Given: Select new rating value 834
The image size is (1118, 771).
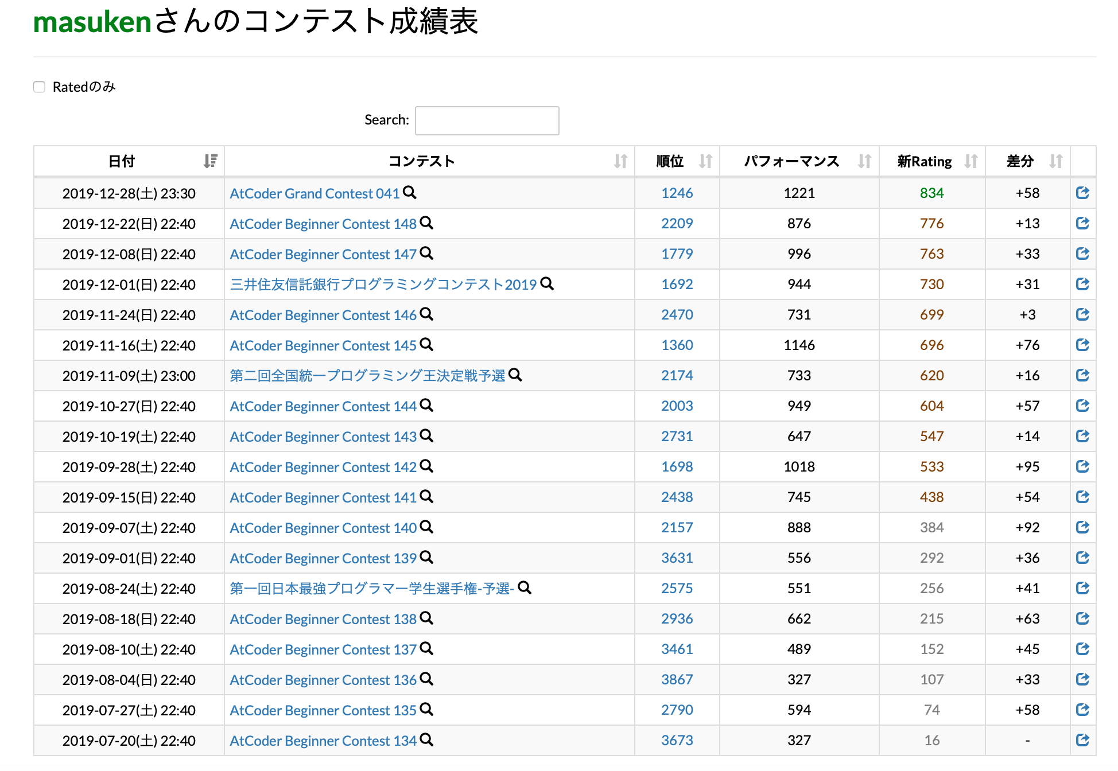Looking at the screenshot, I should coord(932,193).
